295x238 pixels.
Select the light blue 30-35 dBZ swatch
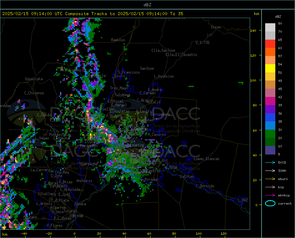(270, 126)
